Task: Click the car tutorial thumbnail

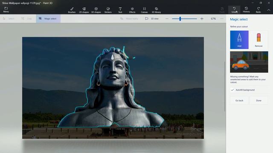Action: point(249,62)
